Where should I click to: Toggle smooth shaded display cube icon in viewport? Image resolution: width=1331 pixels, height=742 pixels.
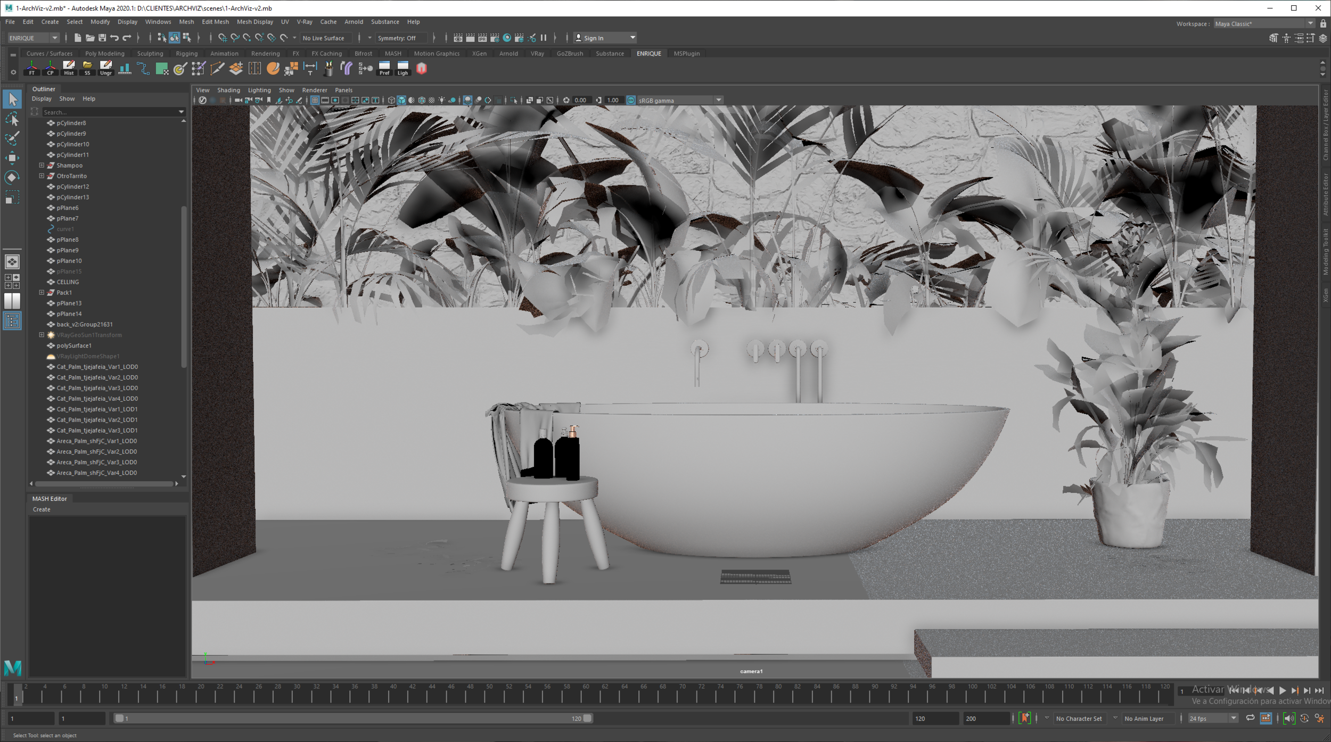pos(401,100)
